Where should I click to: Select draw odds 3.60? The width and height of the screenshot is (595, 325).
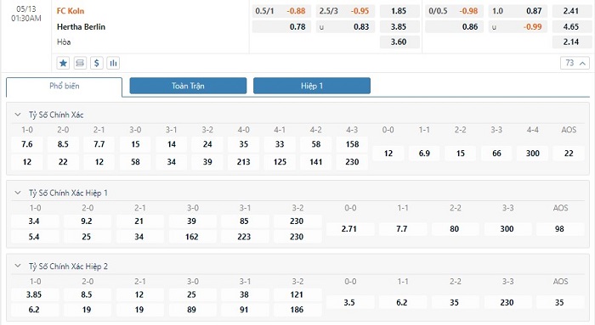(x=399, y=42)
